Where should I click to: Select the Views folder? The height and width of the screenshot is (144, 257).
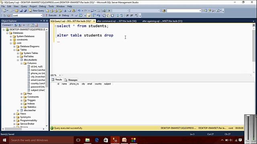pos(23,114)
